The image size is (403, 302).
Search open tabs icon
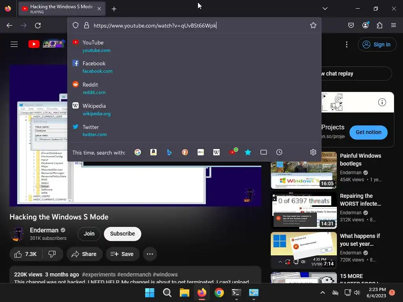tap(263, 152)
